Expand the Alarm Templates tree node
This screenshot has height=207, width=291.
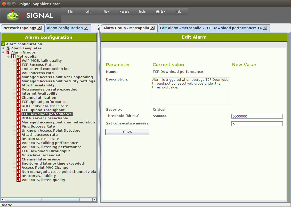coord(3,48)
